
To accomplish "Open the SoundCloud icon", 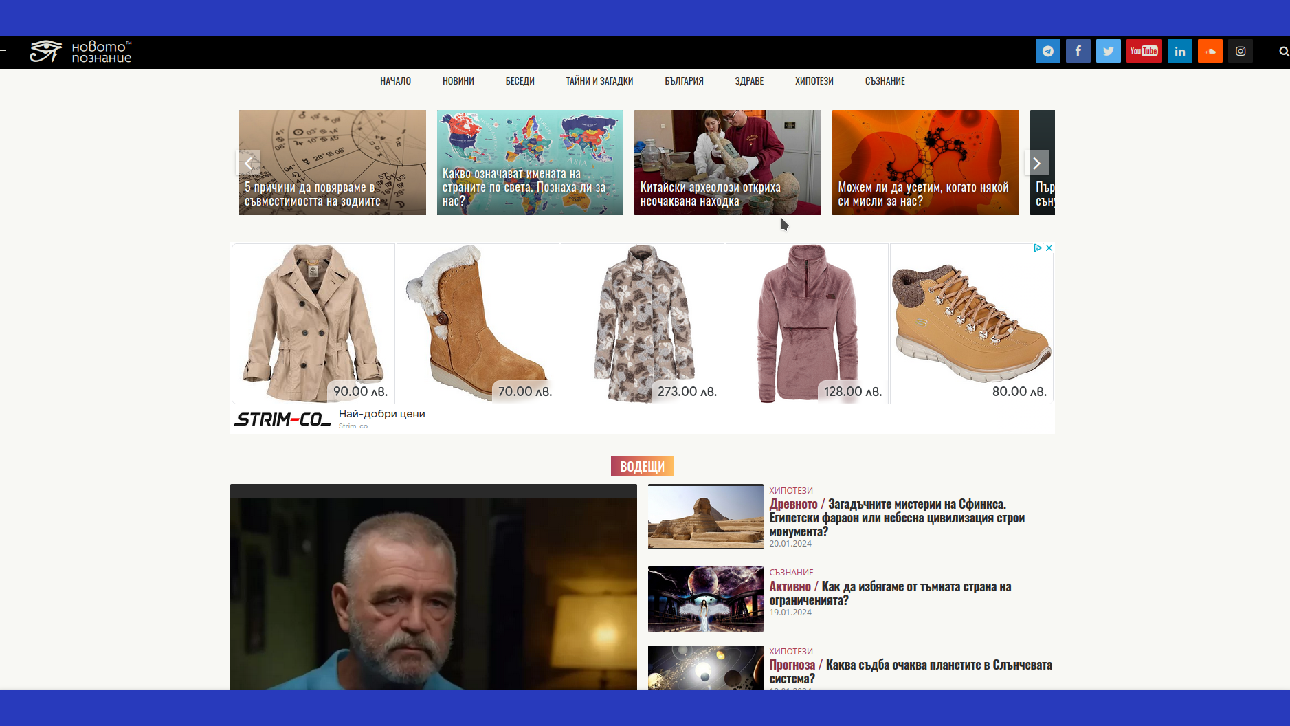I will pos(1210,52).
